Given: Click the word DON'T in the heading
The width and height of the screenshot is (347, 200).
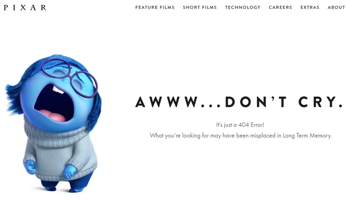Looking at the screenshot, I should tap(256, 102).
